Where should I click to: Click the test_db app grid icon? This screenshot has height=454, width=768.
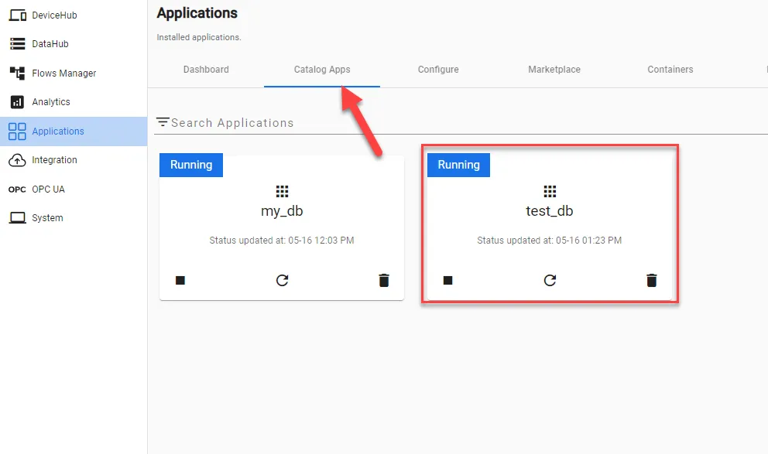click(x=550, y=191)
